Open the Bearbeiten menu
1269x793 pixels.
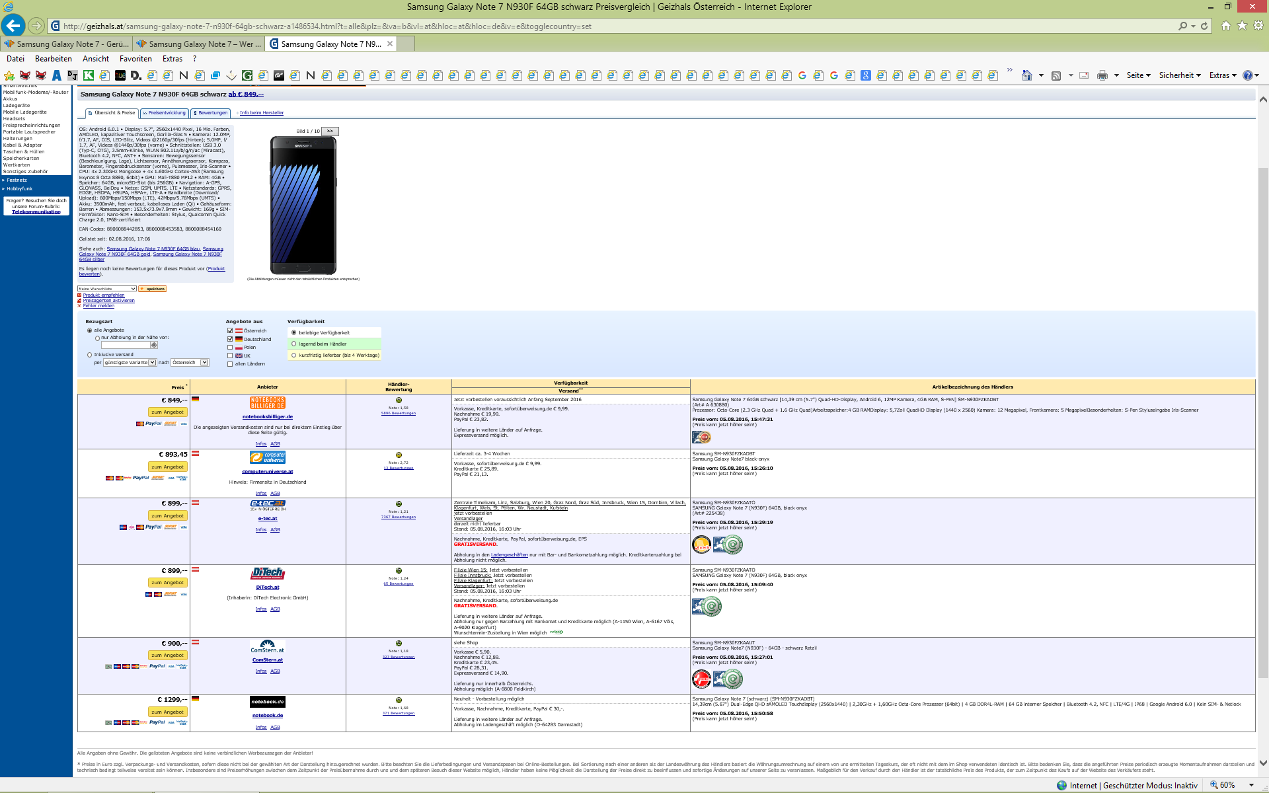[x=54, y=59]
